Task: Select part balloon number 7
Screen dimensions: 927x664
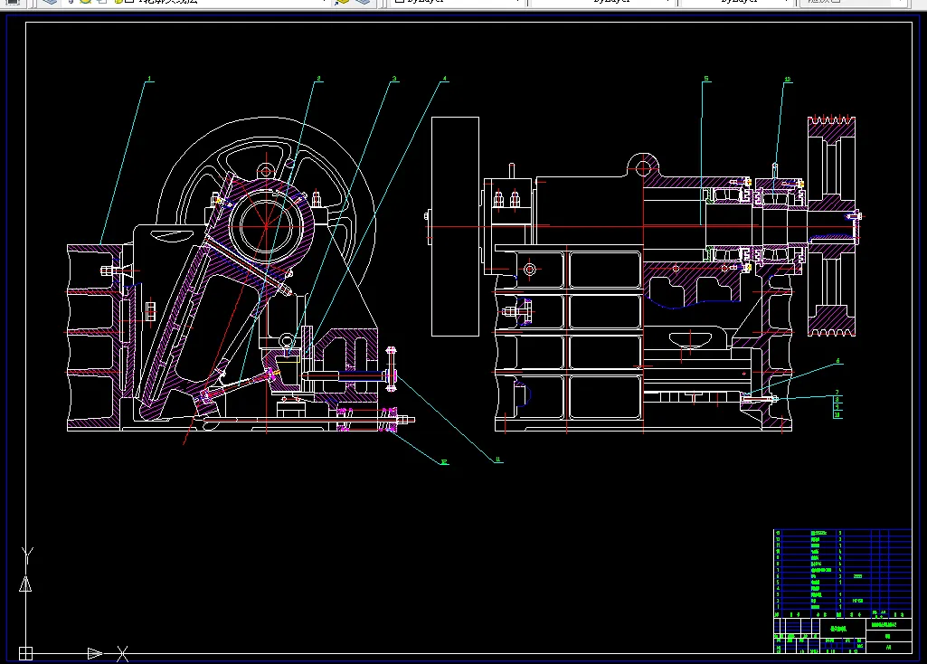Action: [x=837, y=393]
